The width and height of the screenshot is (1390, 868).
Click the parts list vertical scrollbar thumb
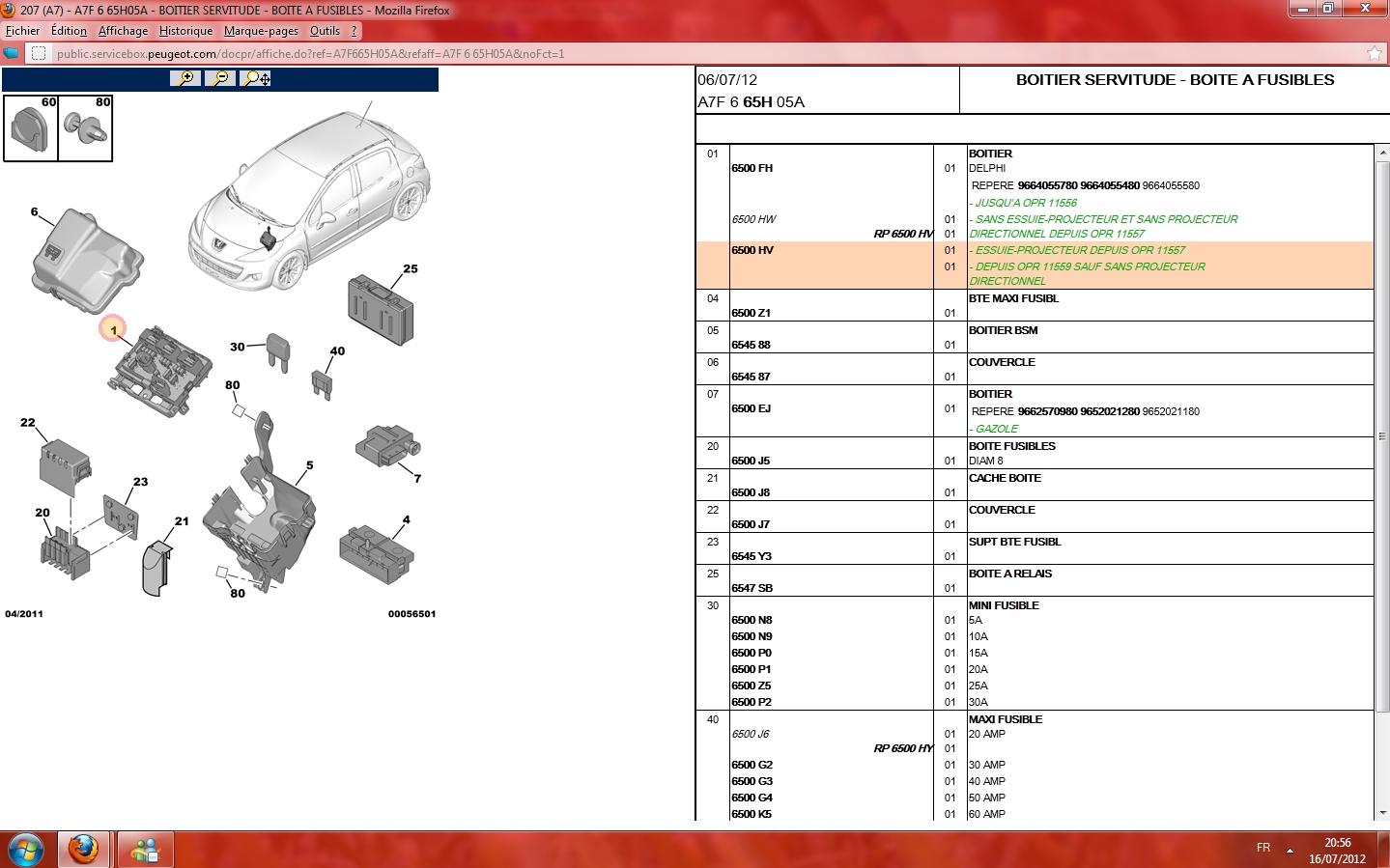(x=1382, y=436)
